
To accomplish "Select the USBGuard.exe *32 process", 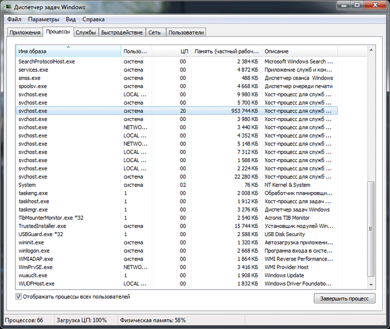I will pos(177,234).
